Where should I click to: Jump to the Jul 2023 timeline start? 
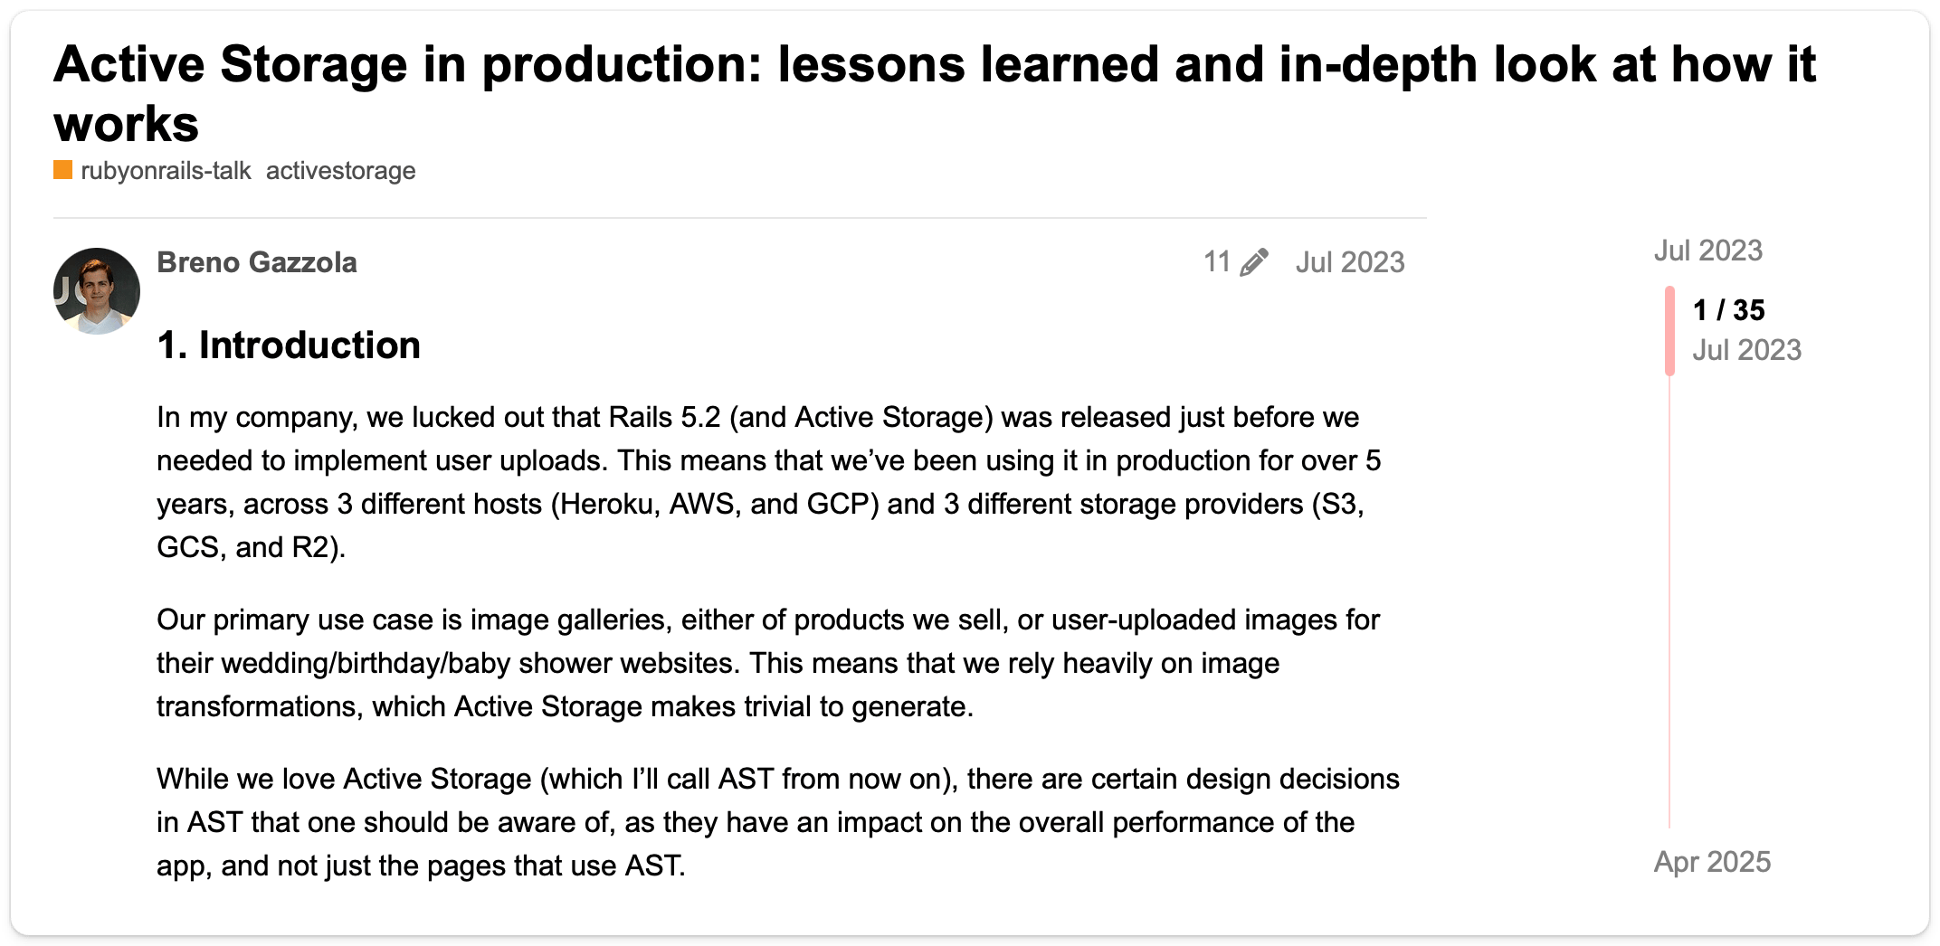point(1707,251)
